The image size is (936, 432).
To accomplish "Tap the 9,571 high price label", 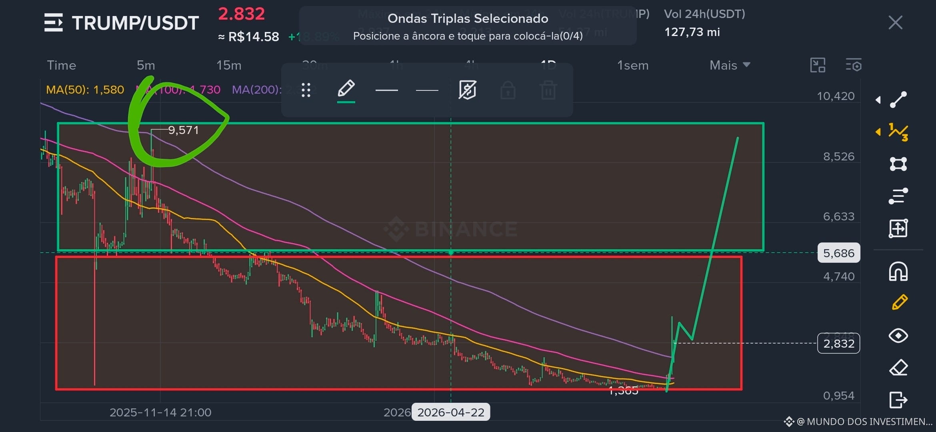I will coord(183,130).
